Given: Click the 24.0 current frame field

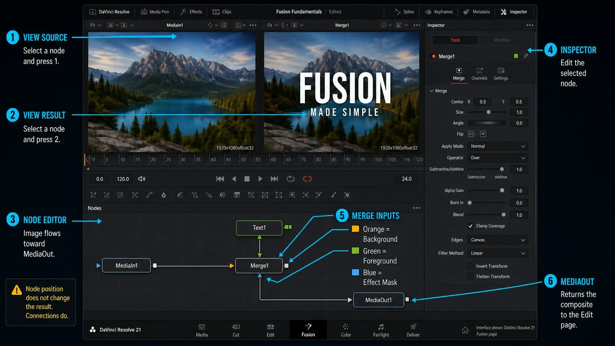Looking at the screenshot, I should coord(406,179).
